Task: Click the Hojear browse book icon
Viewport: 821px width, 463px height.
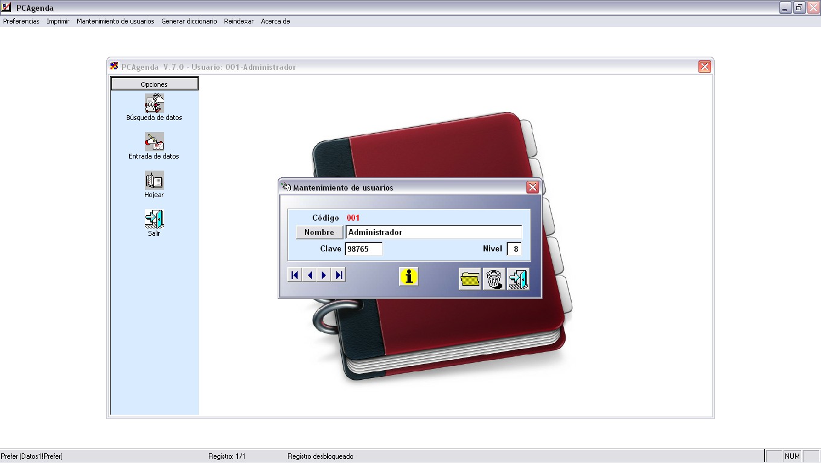Action: click(155, 180)
